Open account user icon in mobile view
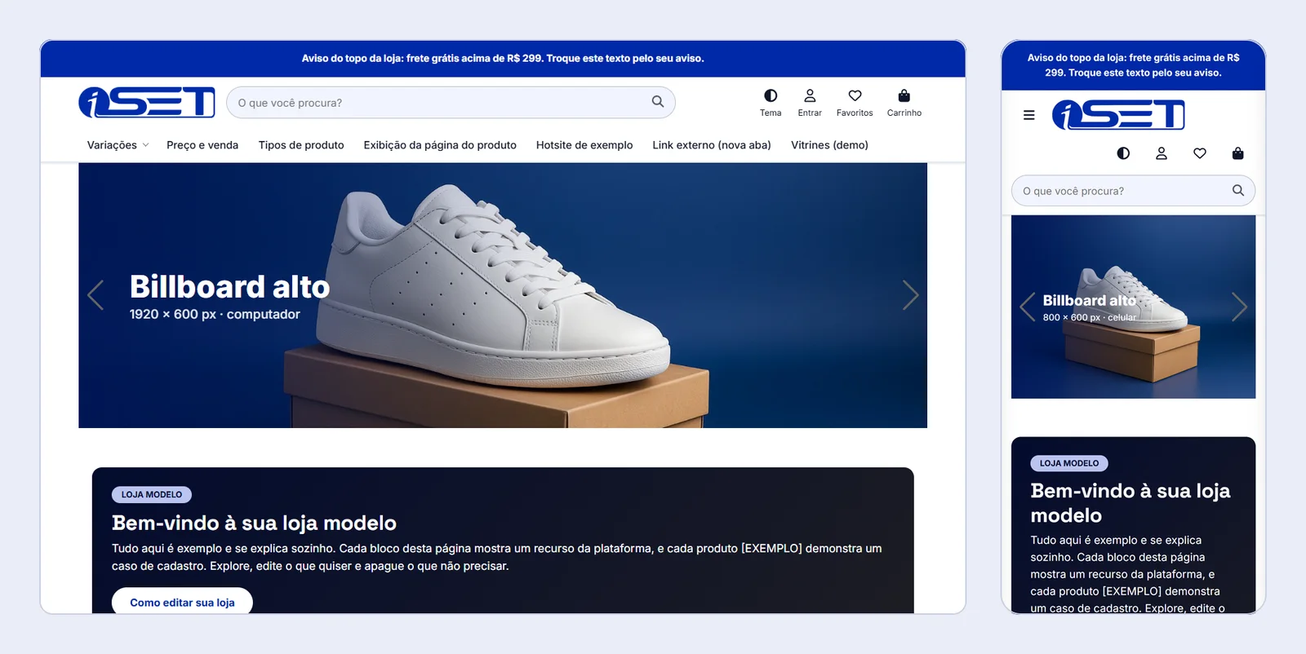This screenshot has width=1306, height=654. click(1162, 153)
